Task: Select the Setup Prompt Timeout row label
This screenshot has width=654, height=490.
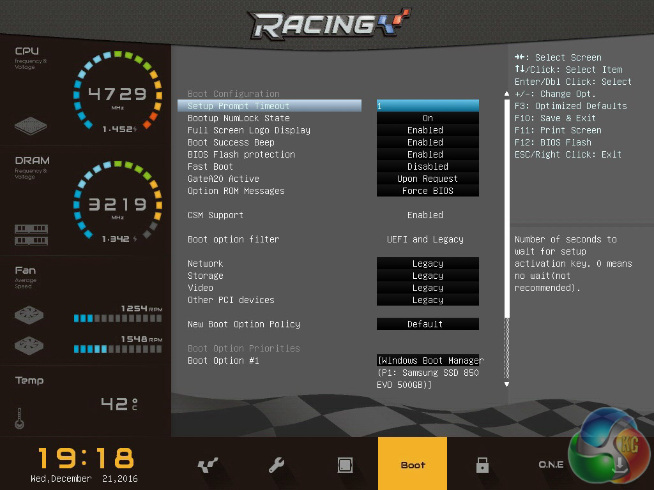Action: click(x=238, y=106)
